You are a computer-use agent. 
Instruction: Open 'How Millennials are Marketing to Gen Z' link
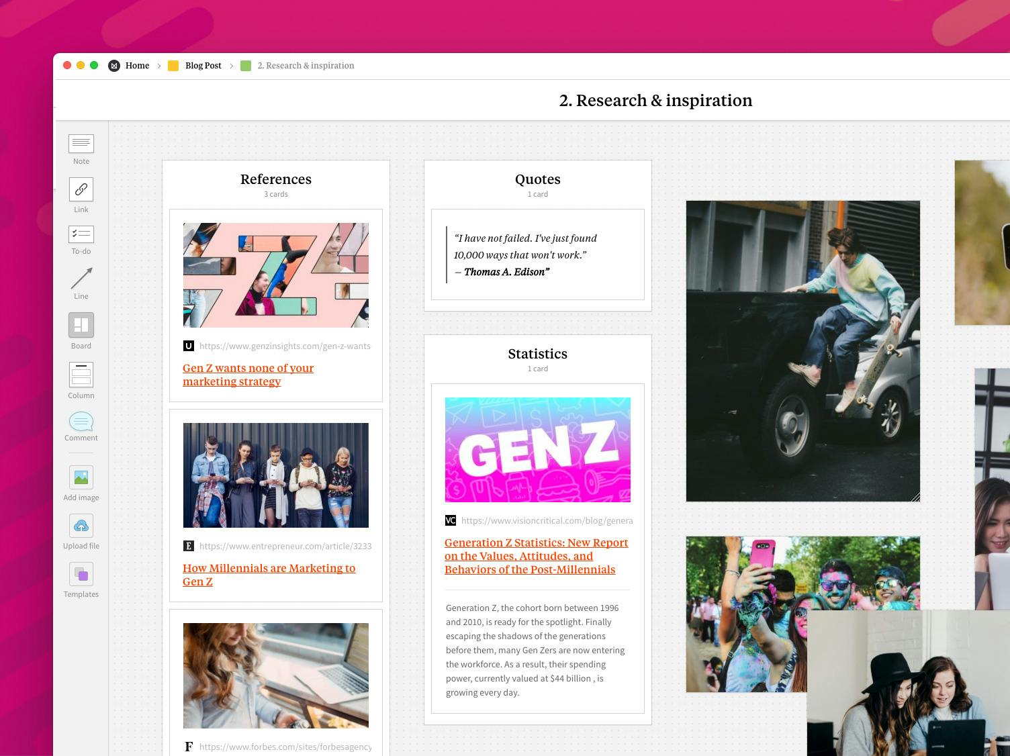point(269,575)
